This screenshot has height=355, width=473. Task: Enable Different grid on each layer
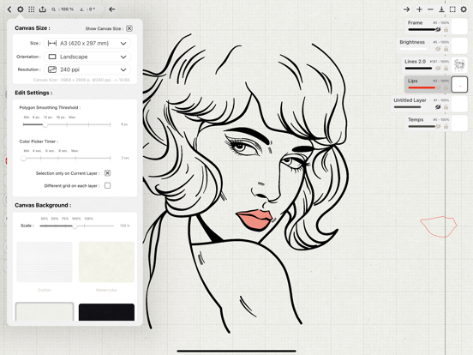107,186
